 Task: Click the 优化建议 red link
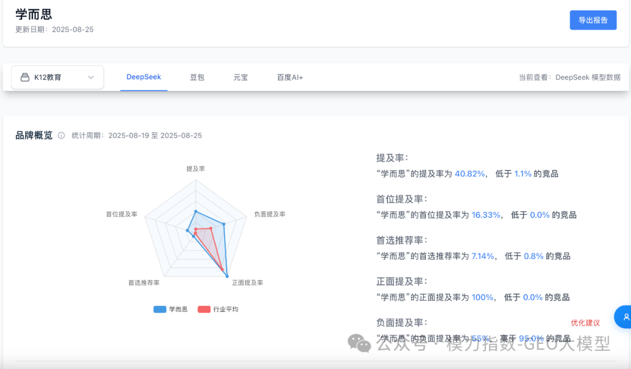click(585, 323)
